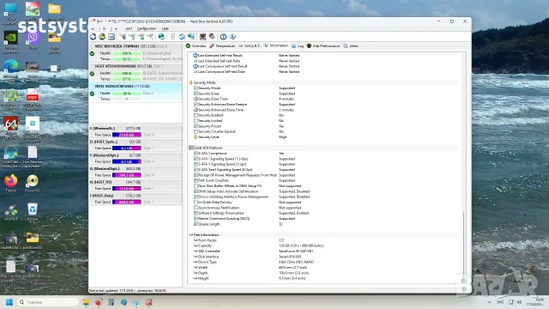The height and width of the screenshot is (309, 549).
Task: Click the Security Enhanced Erase Feature checkbox
Action: click(x=196, y=105)
